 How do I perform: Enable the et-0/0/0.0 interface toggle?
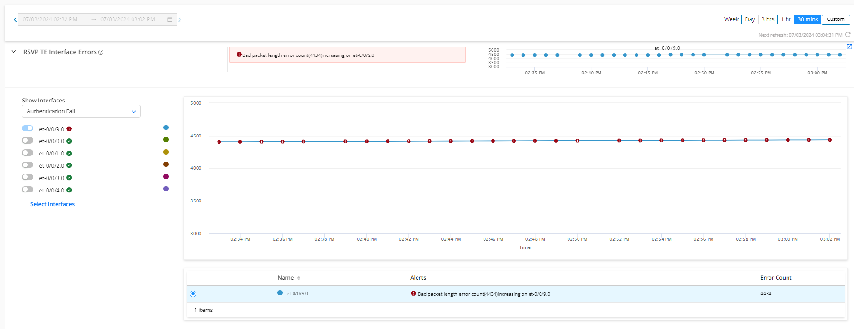coord(28,141)
